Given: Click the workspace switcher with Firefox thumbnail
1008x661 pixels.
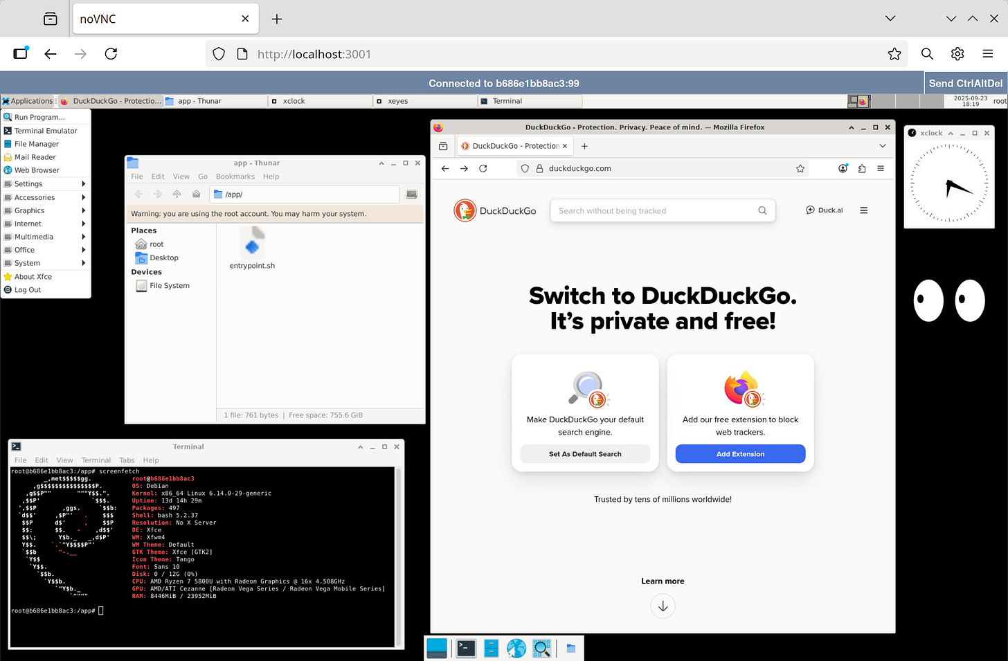Looking at the screenshot, I should (859, 101).
